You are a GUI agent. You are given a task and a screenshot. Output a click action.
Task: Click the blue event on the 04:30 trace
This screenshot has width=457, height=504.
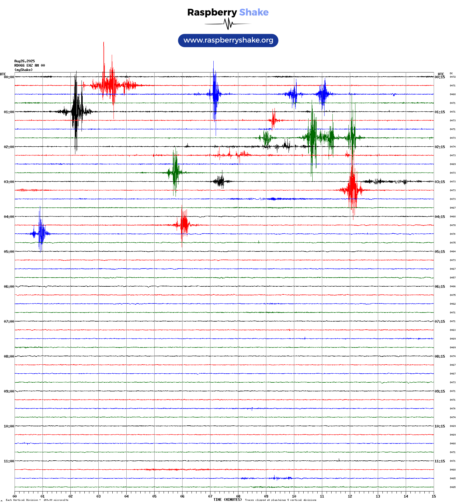coord(41,234)
